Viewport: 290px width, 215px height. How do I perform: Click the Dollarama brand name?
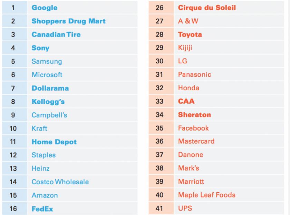tap(50, 88)
